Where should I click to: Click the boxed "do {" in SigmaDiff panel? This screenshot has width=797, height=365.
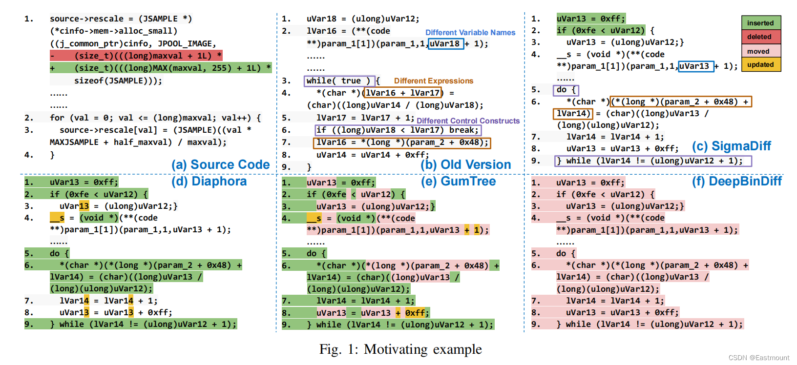pyautogui.click(x=566, y=90)
